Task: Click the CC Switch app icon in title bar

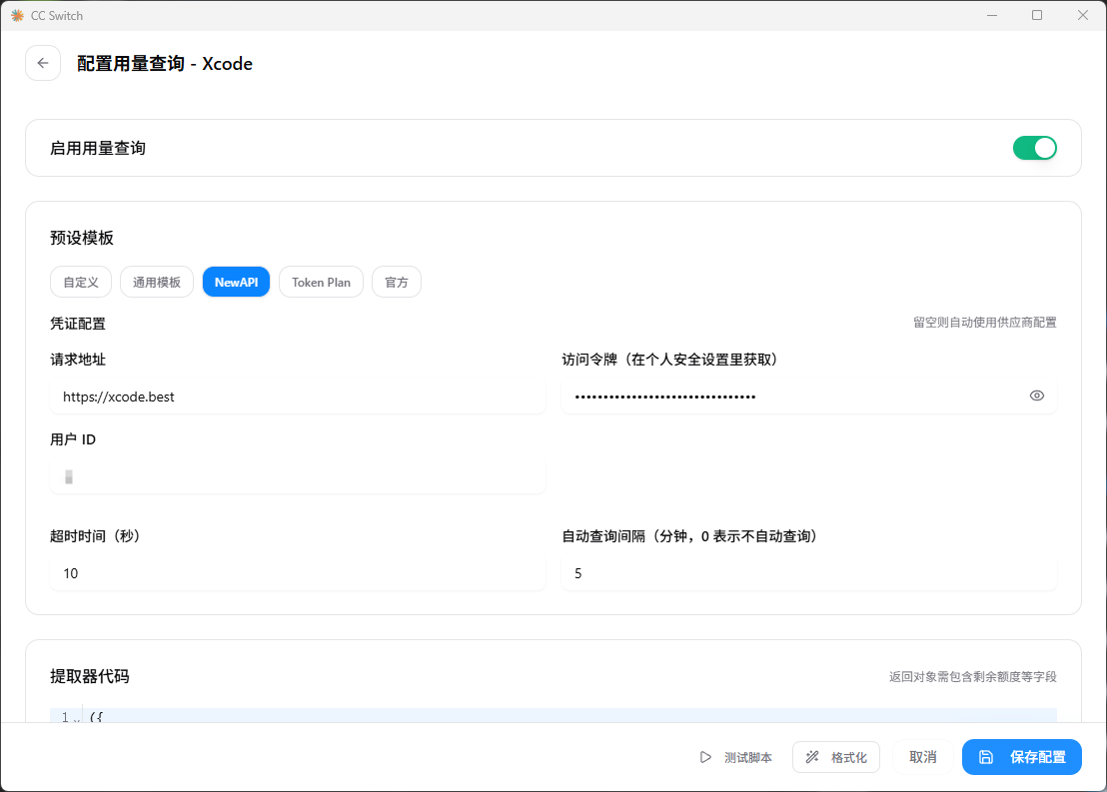Action: point(18,16)
